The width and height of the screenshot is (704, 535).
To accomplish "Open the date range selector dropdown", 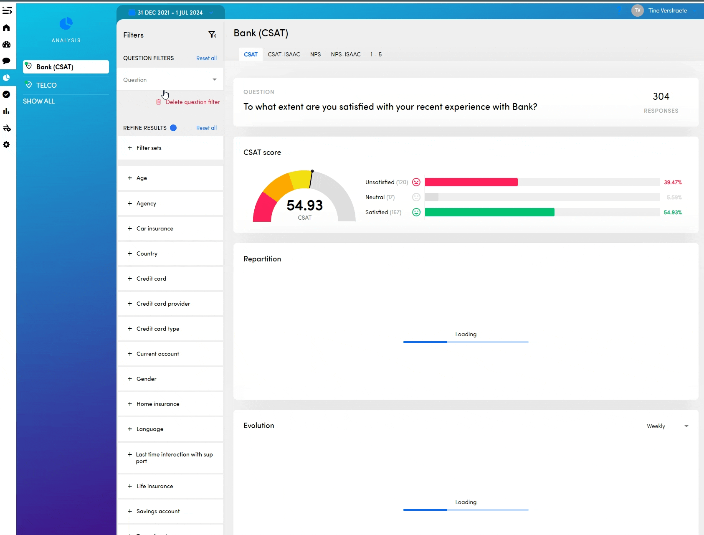I will tap(170, 13).
